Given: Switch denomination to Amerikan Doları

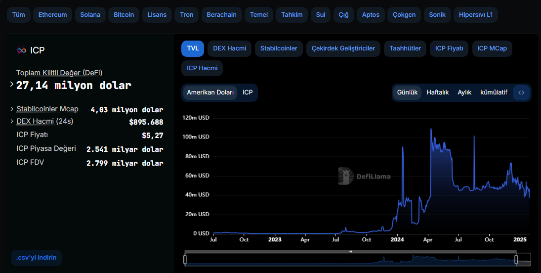Looking at the screenshot, I should (210, 92).
